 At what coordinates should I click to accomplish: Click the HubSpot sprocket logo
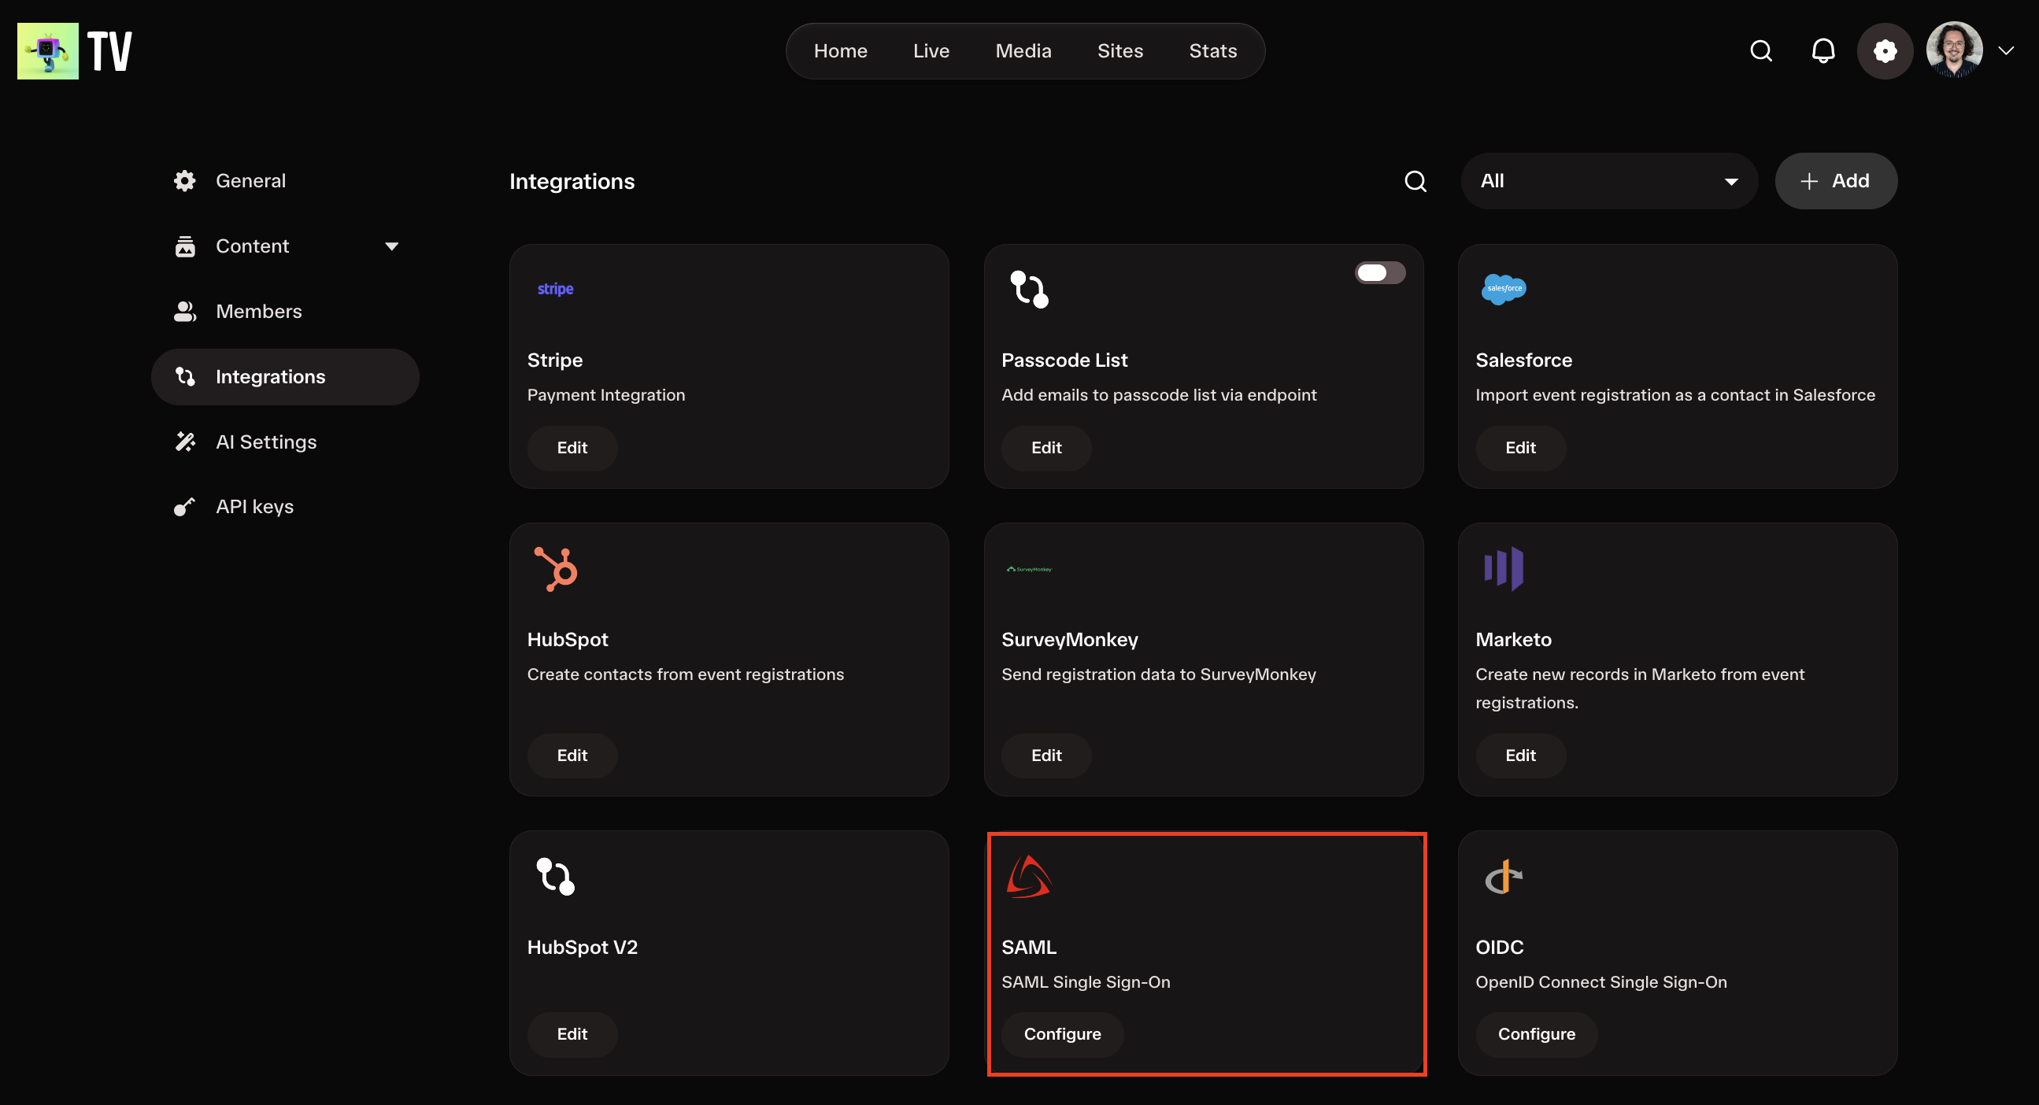click(x=556, y=569)
